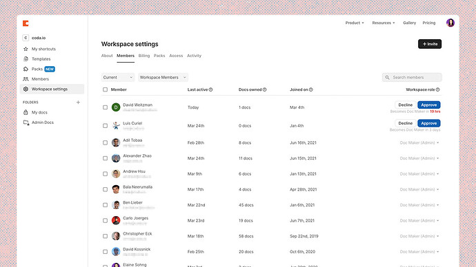Open My shortcuts star icon
This screenshot has width=476, height=267.
coord(26,49)
